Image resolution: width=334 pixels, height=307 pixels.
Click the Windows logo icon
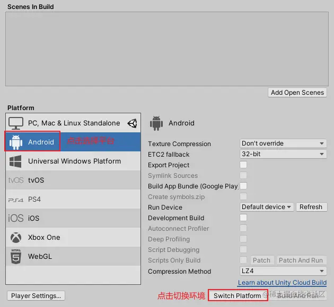tap(15, 161)
